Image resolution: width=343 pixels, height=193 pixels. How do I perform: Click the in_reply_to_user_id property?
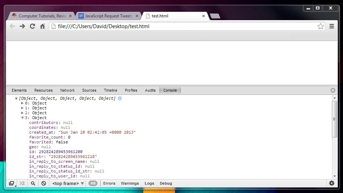pyautogui.click(x=59, y=176)
